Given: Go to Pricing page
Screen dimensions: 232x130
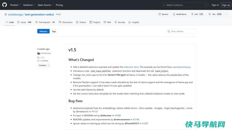Looking at the screenshot, I should click(x=59, y=5).
